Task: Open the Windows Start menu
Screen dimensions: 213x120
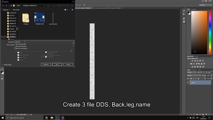Action: point(3,118)
